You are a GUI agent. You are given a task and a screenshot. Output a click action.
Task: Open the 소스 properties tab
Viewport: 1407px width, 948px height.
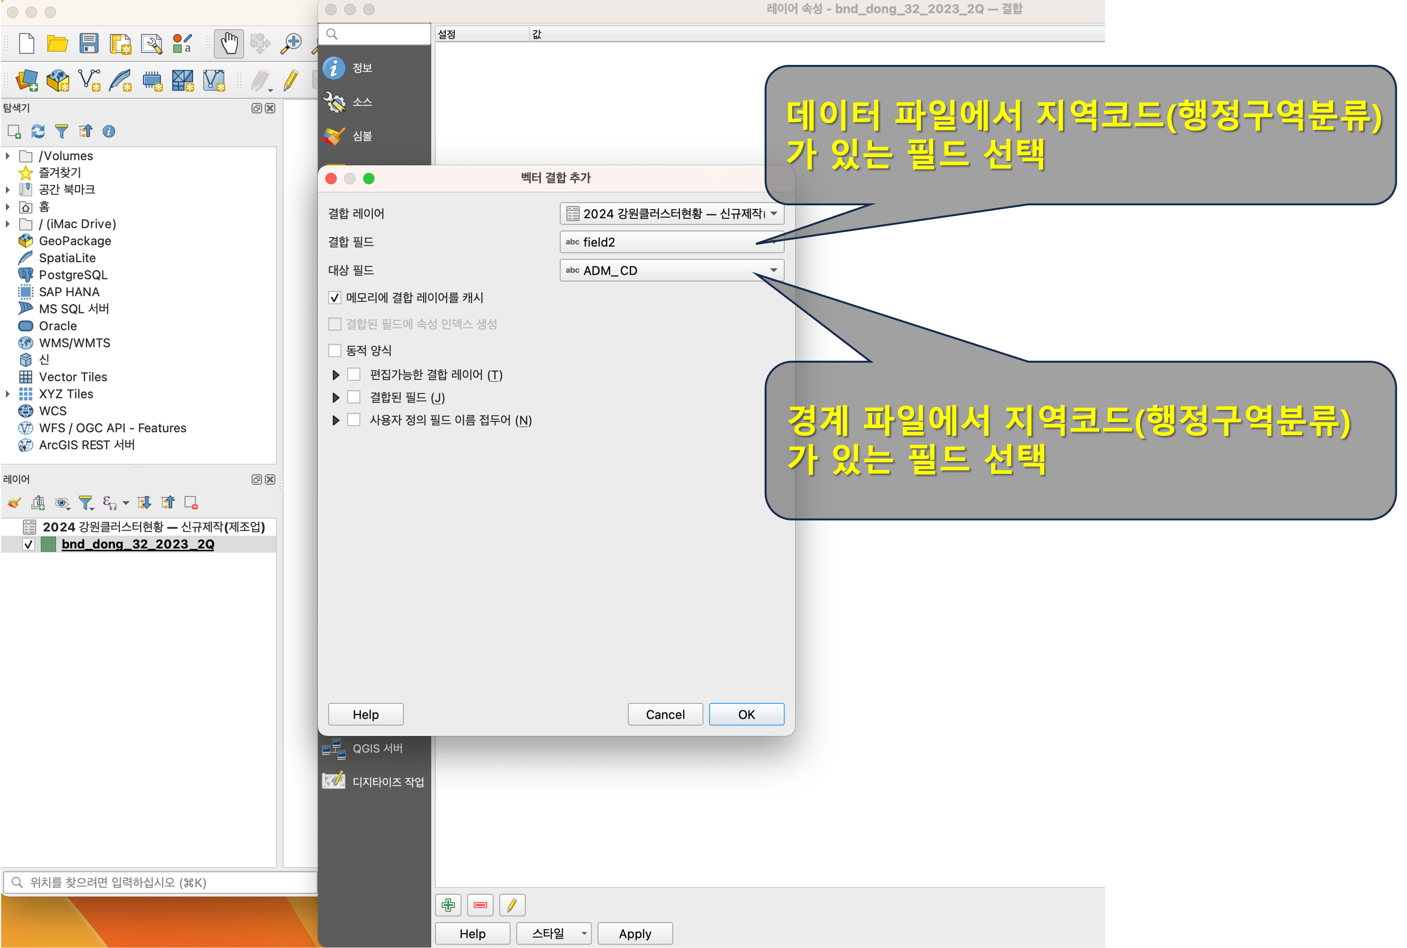362,102
